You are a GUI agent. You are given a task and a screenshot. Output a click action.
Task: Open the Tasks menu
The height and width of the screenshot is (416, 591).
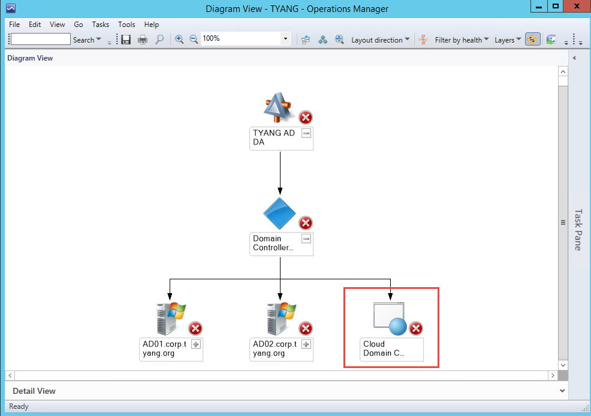pyautogui.click(x=101, y=25)
